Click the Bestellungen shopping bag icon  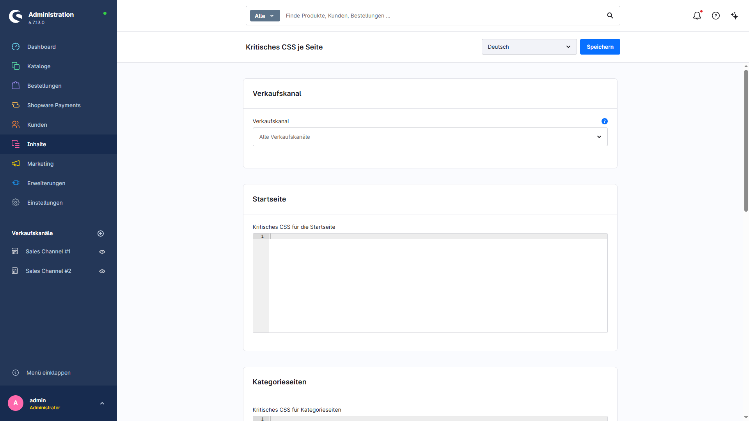click(x=16, y=86)
